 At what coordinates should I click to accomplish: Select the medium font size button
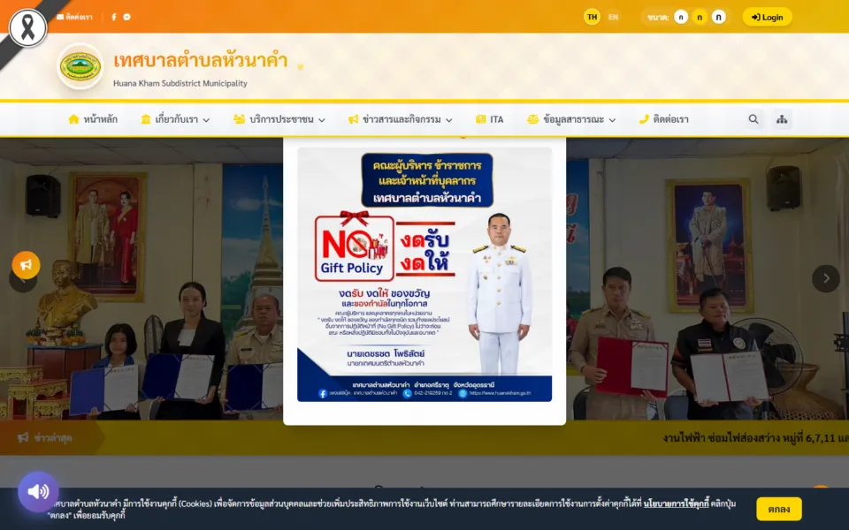700,17
